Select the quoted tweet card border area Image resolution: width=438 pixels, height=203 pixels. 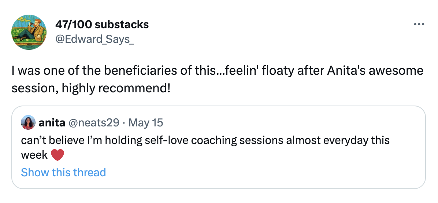coord(218,147)
